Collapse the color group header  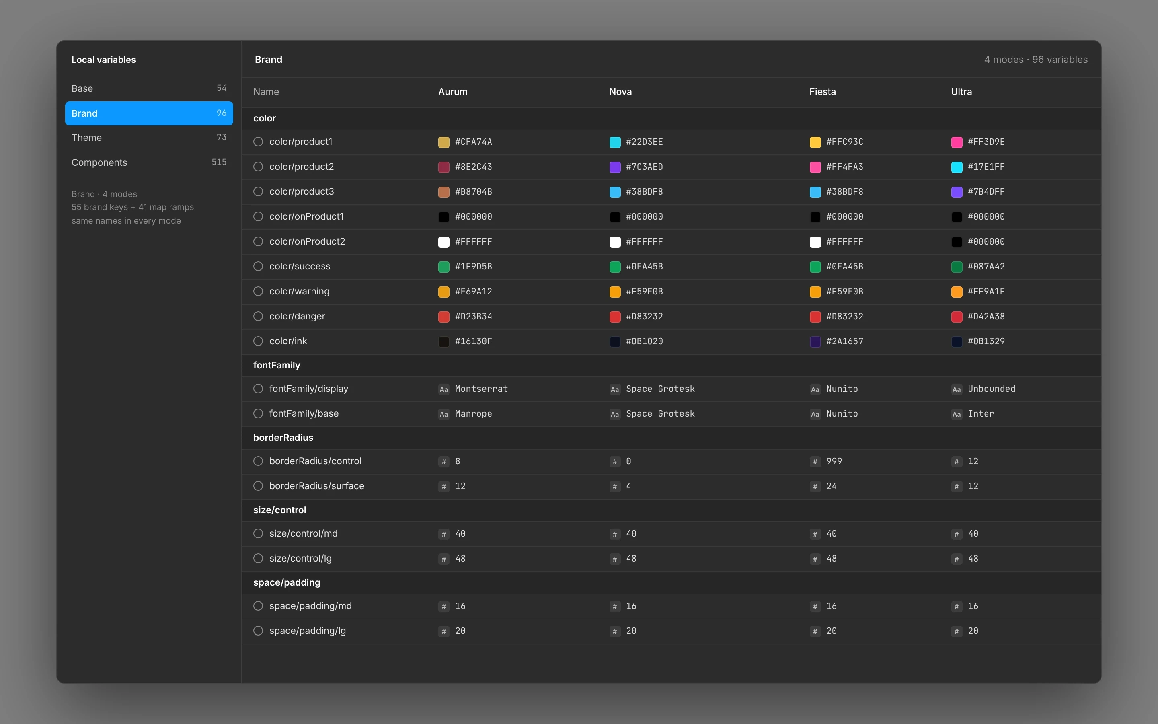(x=671, y=118)
